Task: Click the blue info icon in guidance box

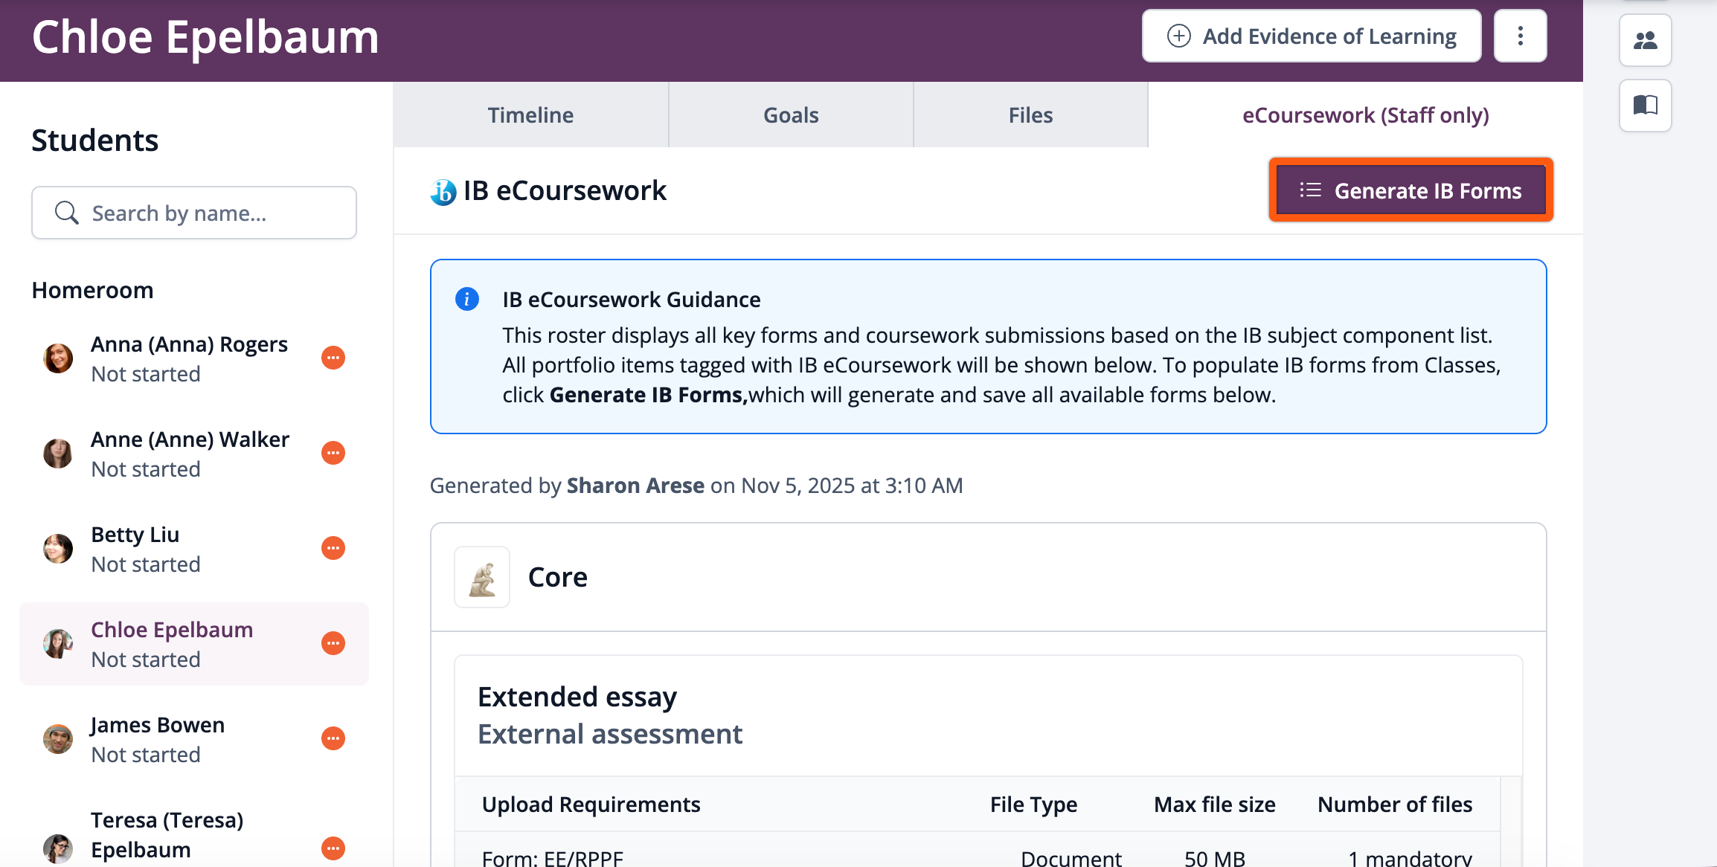Action: (x=466, y=299)
